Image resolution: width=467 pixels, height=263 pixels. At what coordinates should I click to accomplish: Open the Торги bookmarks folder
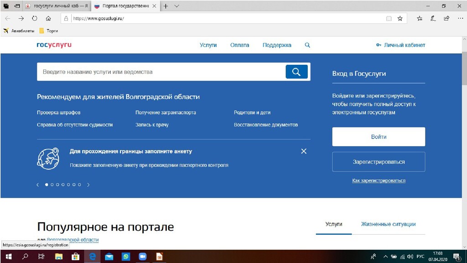[x=48, y=31]
